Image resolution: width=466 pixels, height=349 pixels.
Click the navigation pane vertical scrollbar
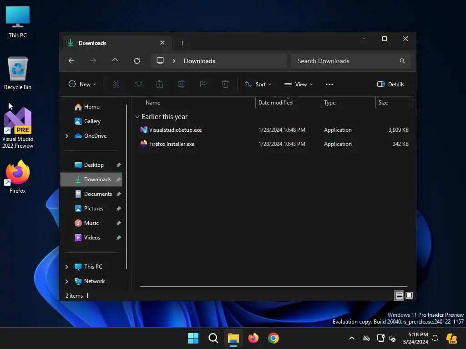tap(127, 187)
